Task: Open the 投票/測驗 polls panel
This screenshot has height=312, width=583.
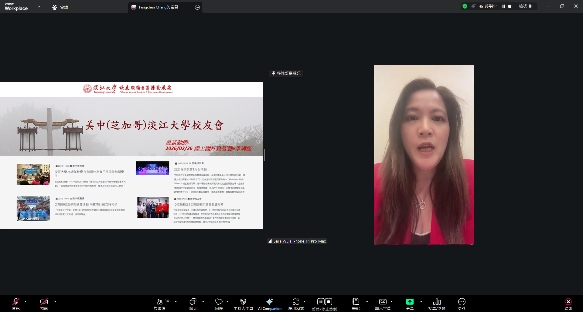Action: (x=437, y=303)
